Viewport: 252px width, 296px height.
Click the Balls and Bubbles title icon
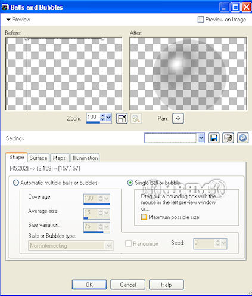point(5,7)
